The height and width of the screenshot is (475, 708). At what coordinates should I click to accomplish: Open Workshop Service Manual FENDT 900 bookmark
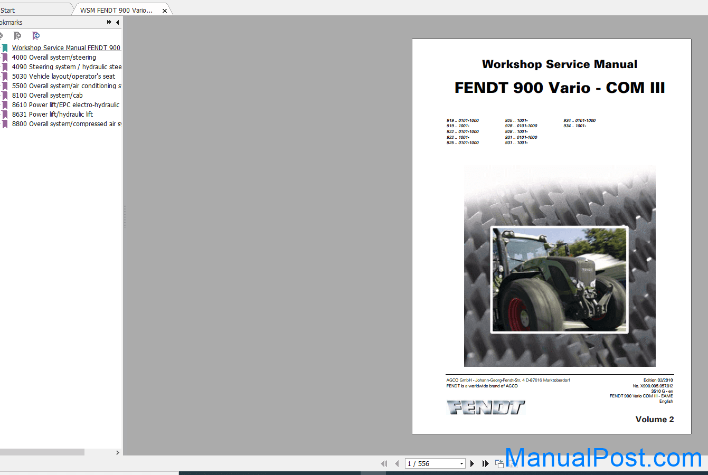click(67, 48)
